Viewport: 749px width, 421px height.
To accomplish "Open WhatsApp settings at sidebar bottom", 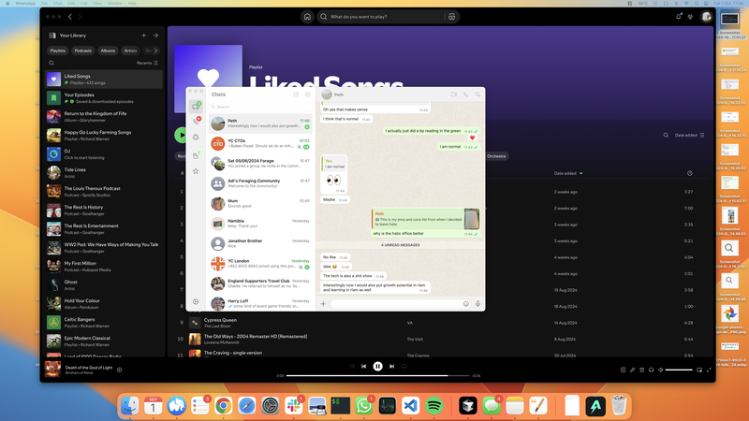I will click(x=196, y=301).
